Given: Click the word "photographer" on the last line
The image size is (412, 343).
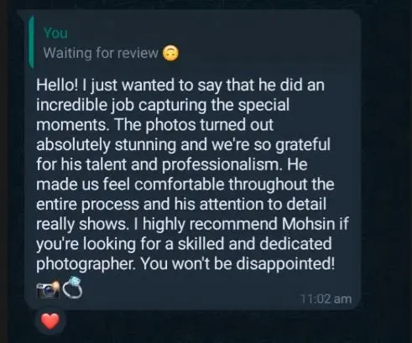Looking at the screenshot, I should coord(85,264).
